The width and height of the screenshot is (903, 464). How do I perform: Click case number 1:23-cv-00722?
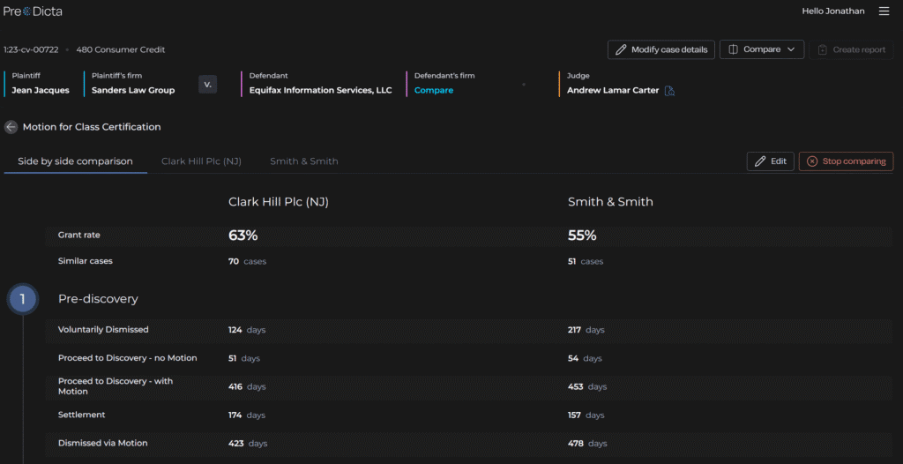[x=31, y=49]
